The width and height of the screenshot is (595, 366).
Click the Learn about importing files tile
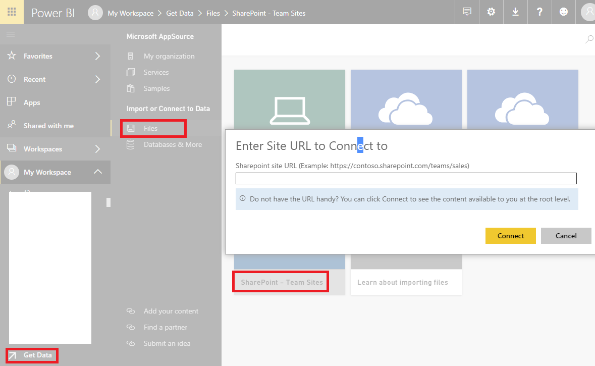pos(406,282)
